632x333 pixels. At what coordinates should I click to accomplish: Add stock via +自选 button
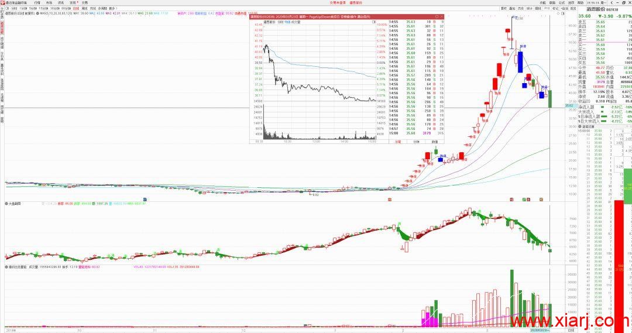point(565,8)
